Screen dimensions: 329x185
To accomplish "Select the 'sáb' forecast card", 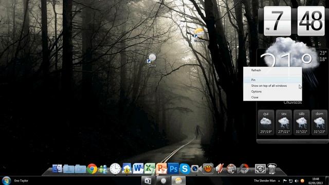I will click(x=302, y=122).
